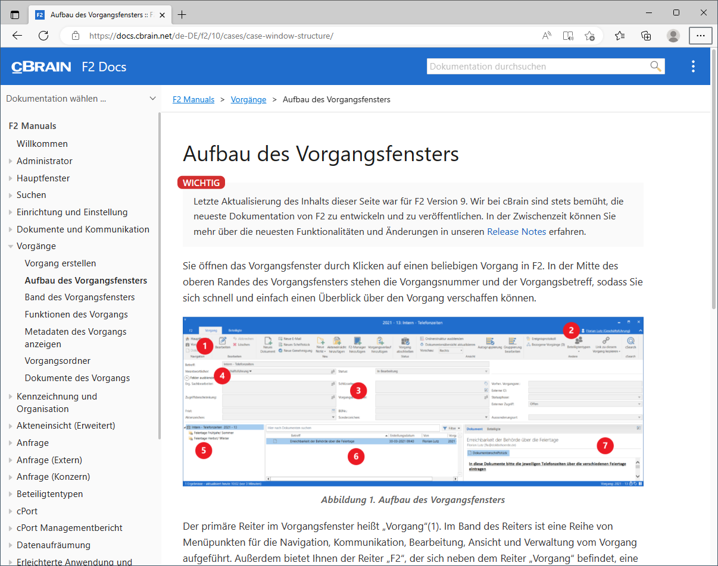Open the collections icon
The image size is (718, 566).
646,36
